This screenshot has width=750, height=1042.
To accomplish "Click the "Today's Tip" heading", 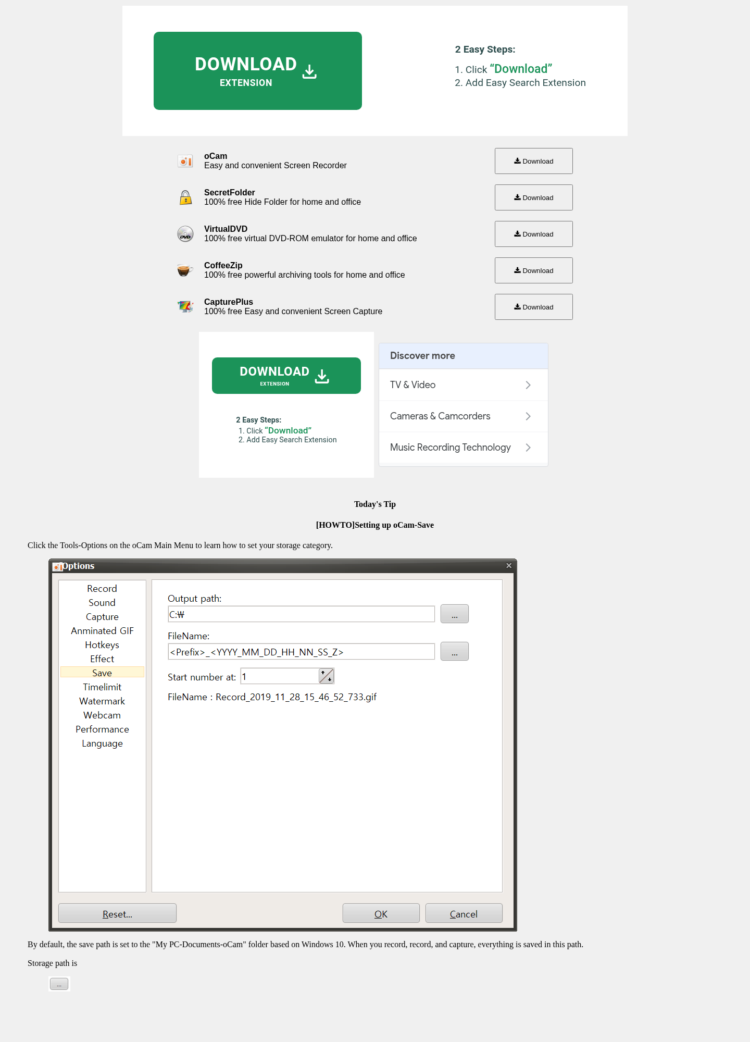I will pos(375,504).
